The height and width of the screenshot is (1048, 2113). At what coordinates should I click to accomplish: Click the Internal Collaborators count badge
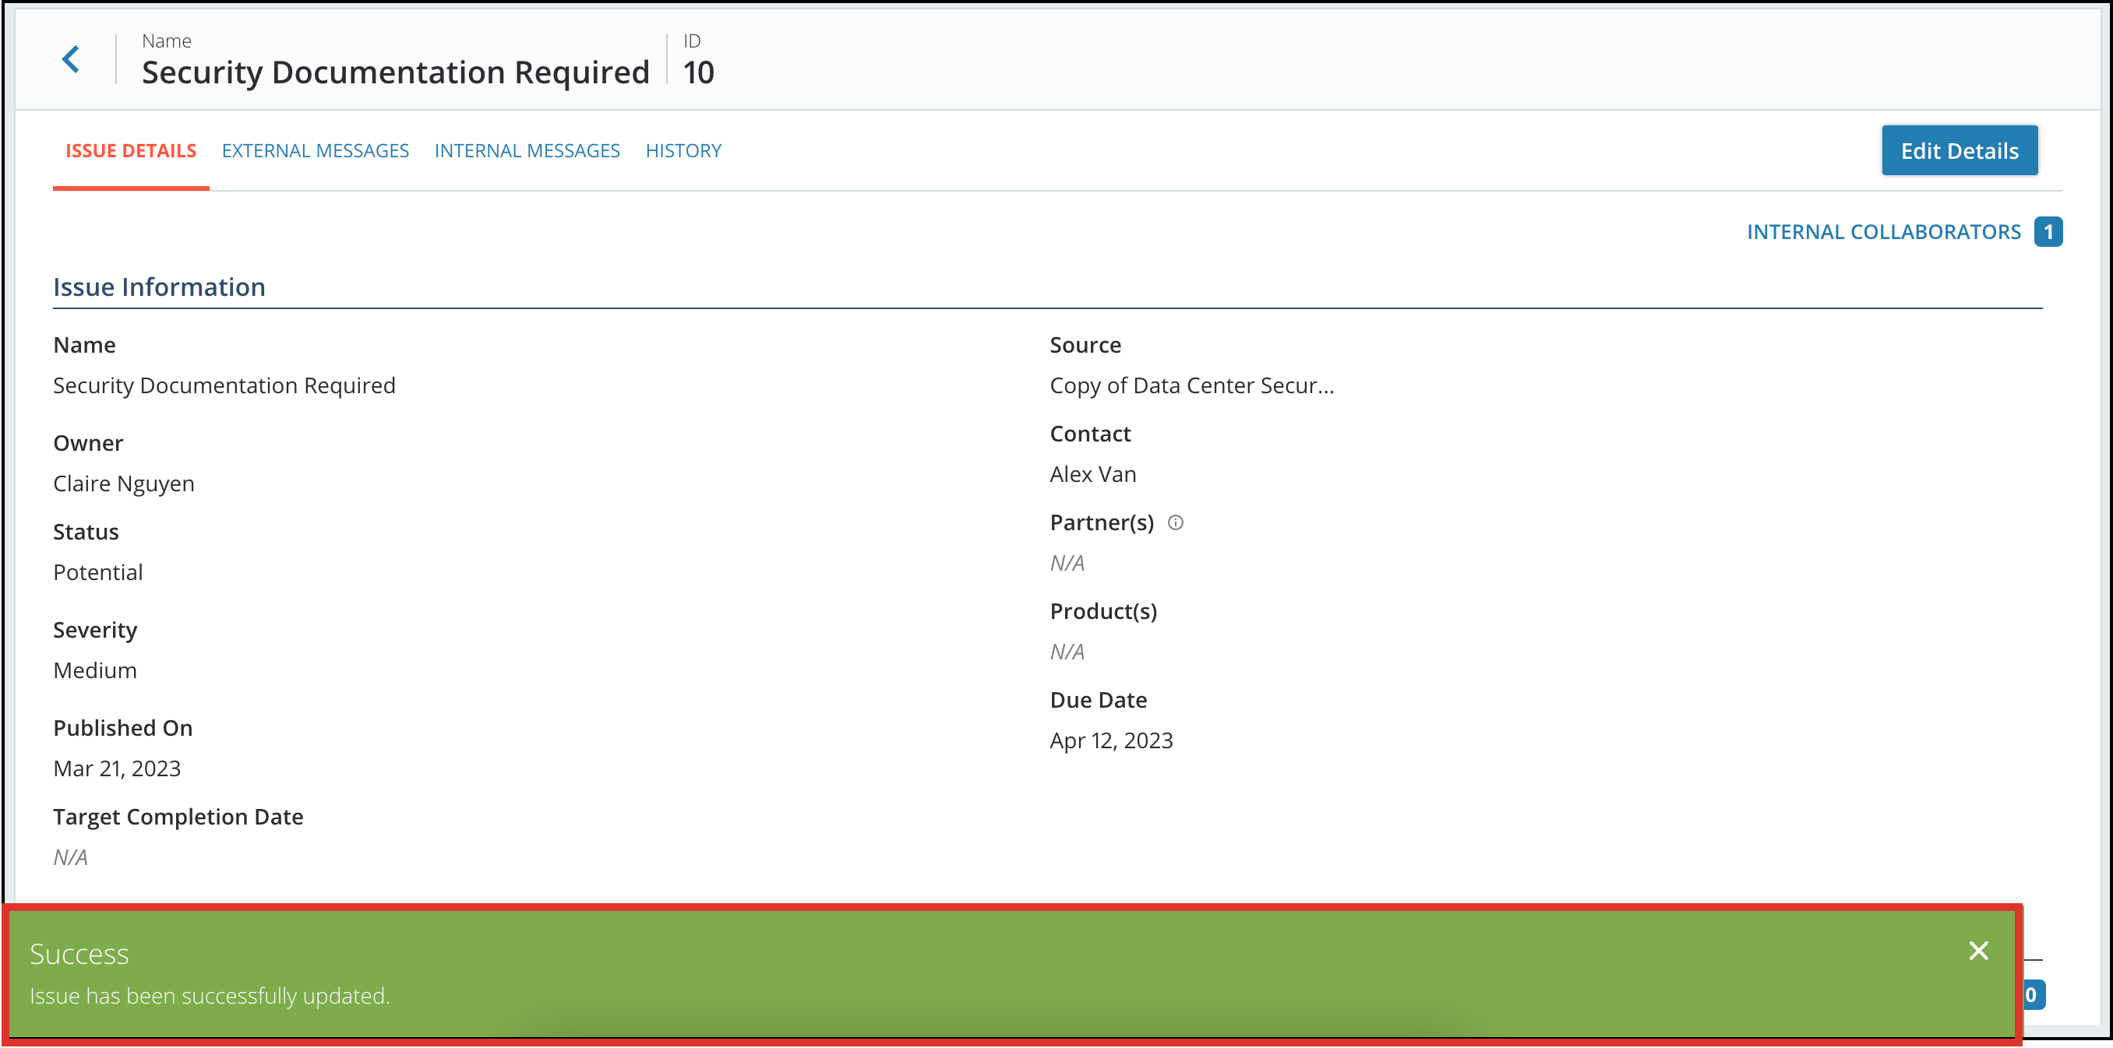point(2048,232)
